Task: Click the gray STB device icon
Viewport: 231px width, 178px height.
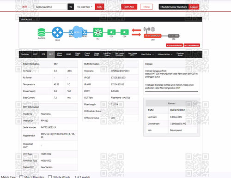Action: point(174,36)
